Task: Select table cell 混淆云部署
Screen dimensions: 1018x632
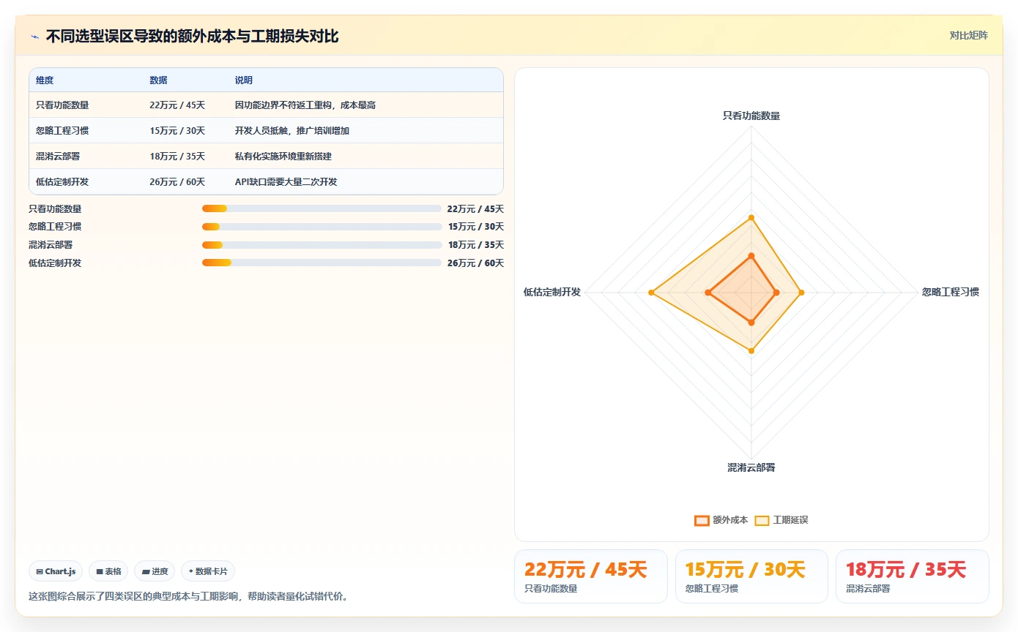Action: tap(58, 157)
